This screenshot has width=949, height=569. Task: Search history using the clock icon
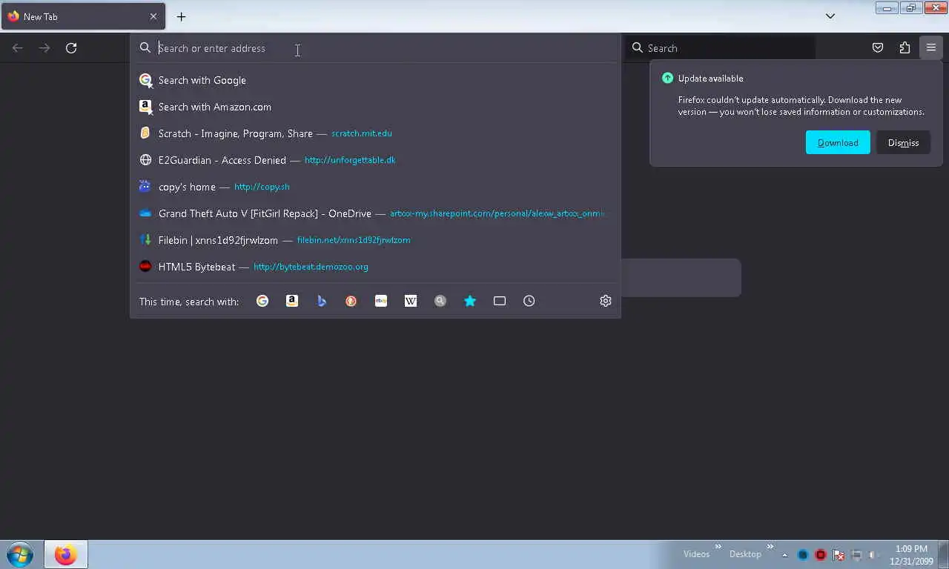click(529, 301)
